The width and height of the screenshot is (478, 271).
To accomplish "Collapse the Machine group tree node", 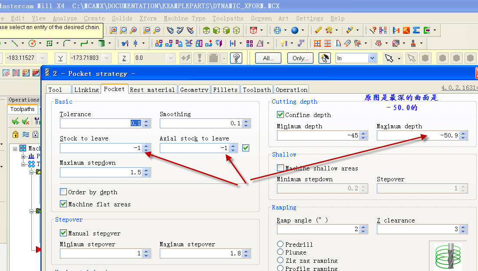I will (x=15, y=149).
